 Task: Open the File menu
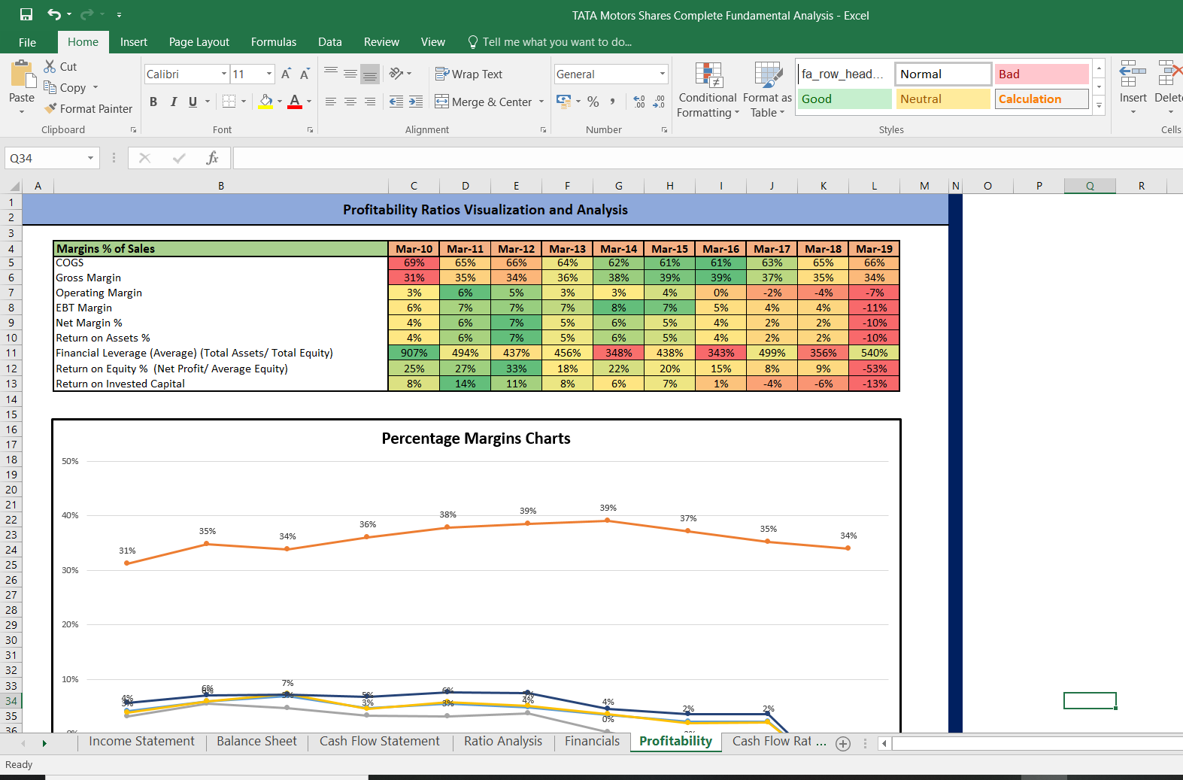(x=28, y=42)
